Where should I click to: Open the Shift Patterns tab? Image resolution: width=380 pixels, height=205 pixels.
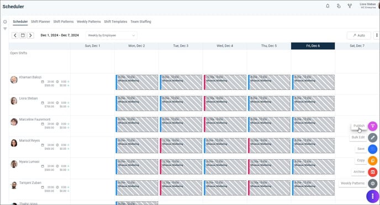click(64, 21)
